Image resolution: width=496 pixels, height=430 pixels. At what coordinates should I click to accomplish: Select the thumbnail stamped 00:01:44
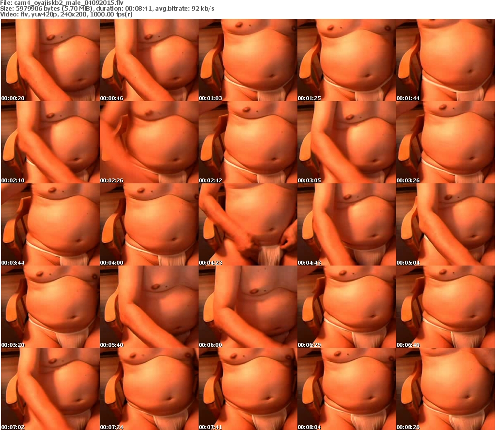pos(446,60)
